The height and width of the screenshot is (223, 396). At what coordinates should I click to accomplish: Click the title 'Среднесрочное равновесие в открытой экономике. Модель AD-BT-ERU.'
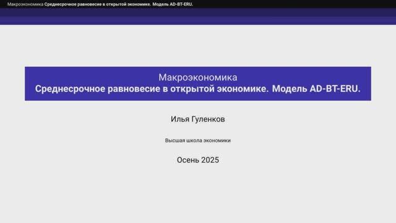click(x=198, y=89)
